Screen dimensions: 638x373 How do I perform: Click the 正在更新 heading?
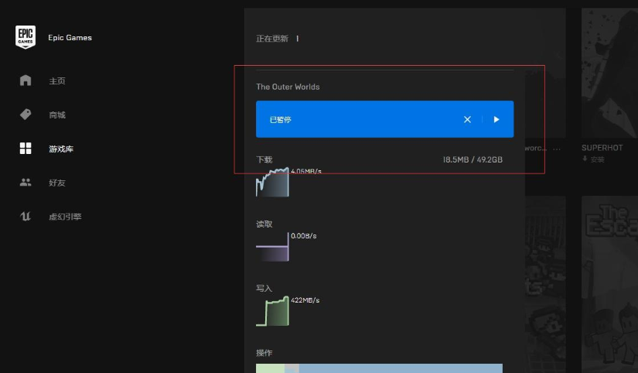[271, 39]
